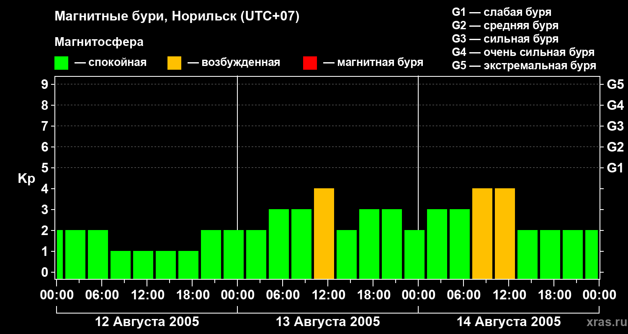Viewport: 628px width, 334px height.
Task: Click the '— магнитная буря' legend label
Action: 373,63
